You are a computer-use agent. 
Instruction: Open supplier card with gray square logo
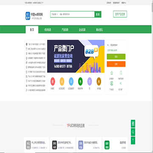point(37,144)
